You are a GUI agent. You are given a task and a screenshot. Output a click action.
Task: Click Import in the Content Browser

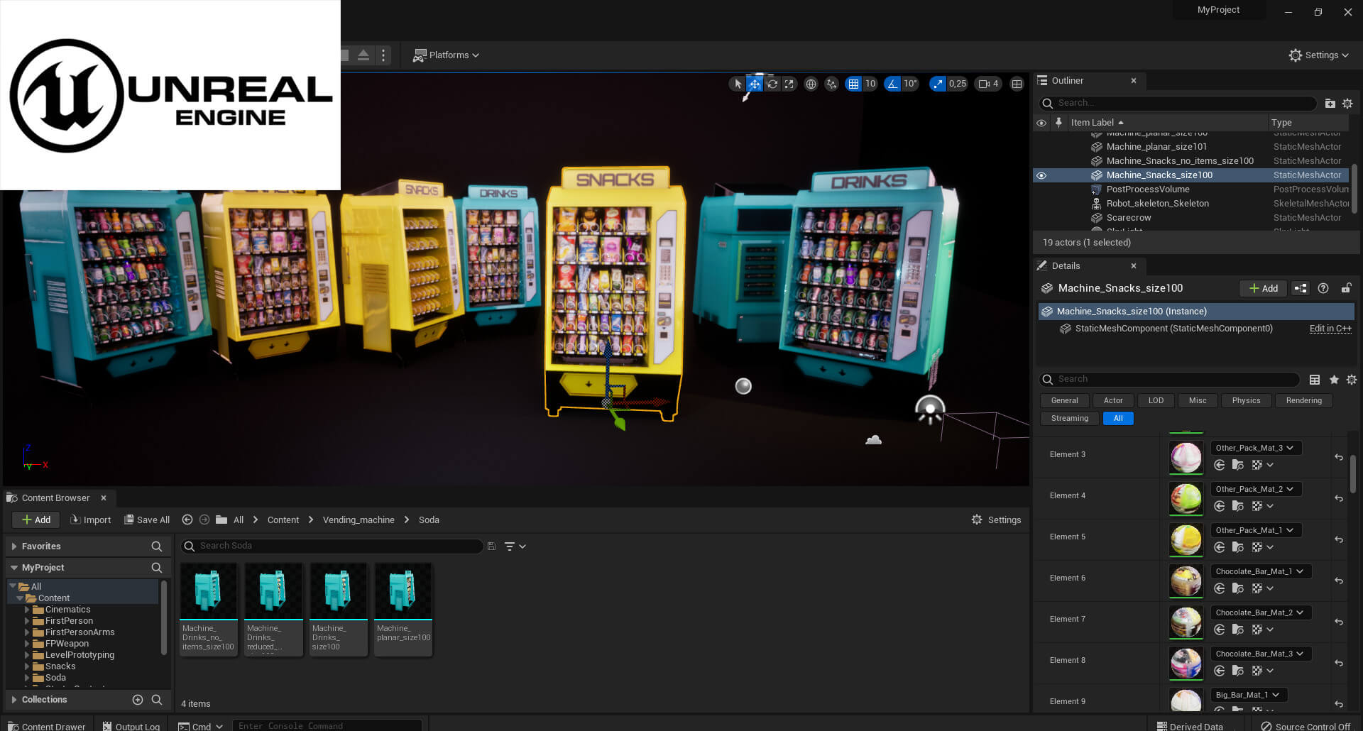coord(91,520)
